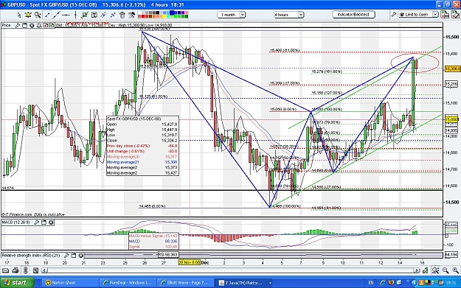Click the MACD (12 26 9) label
The width and height of the screenshot is (461, 288).
click(16, 222)
